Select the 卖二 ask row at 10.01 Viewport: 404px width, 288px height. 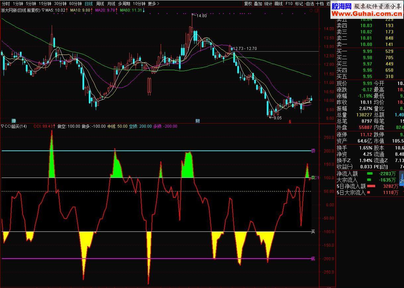[370, 38]
